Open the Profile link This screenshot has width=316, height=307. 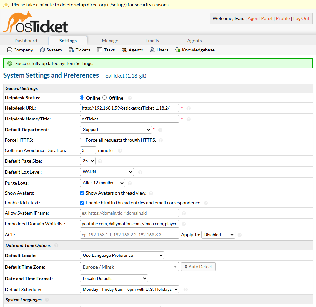283,18
